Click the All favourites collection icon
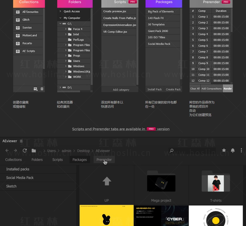This screenshot has width=246, height=226. pos(18,12)
